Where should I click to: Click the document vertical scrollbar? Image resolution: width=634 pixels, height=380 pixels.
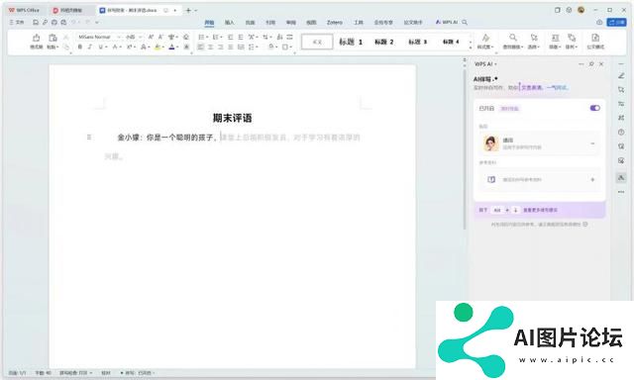465,149
